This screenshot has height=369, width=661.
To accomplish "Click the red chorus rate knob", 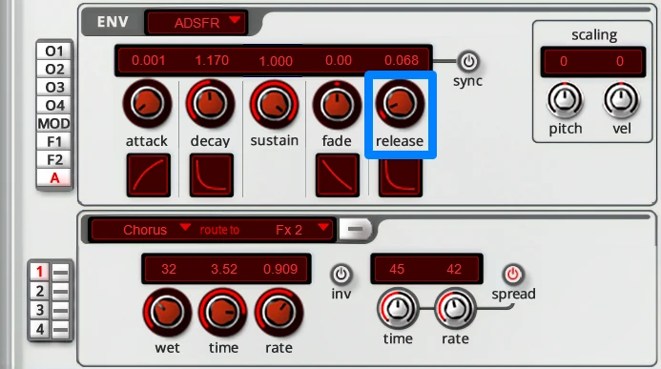I will (279, 313).
